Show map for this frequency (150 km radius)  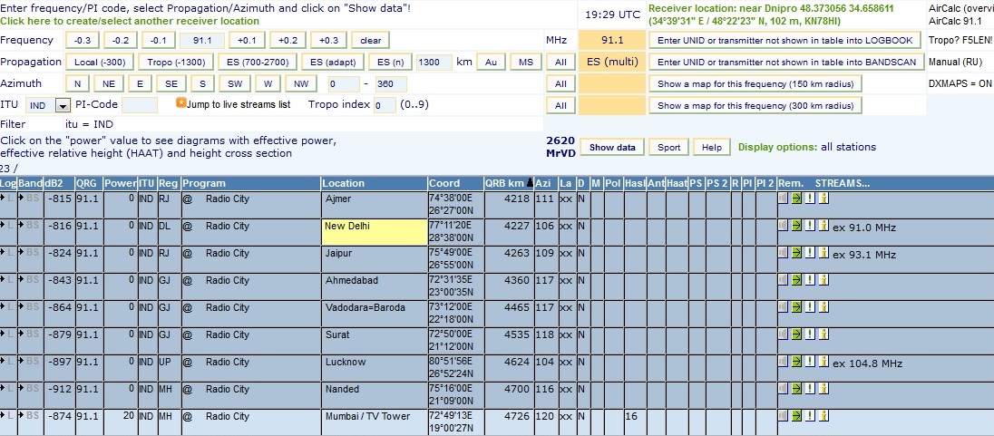point(755,83)
